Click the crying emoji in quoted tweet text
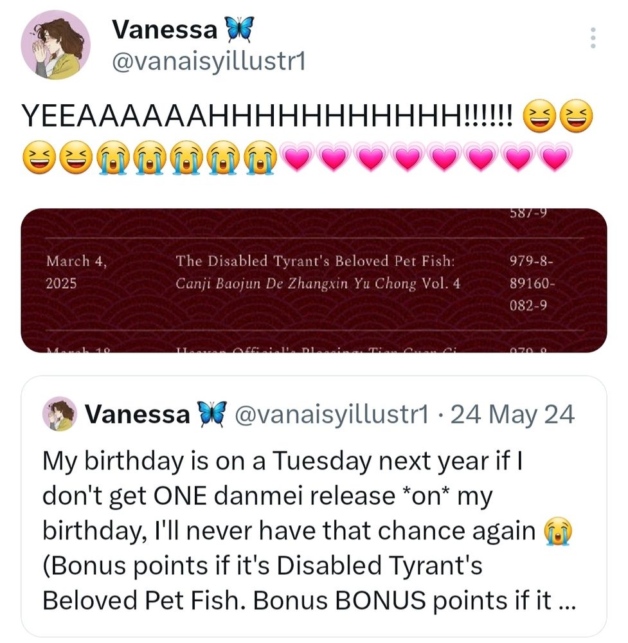628x643 pixels. click(x=557, y=532)
